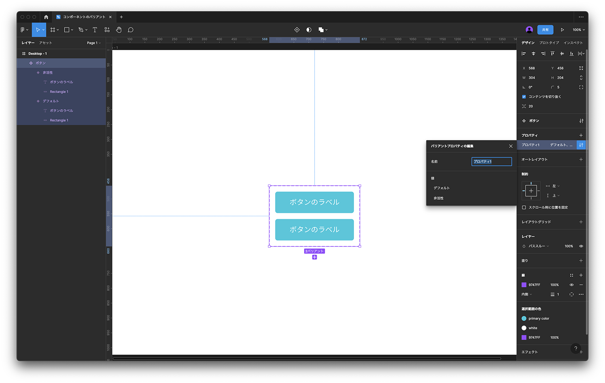Click the highlighted プロパティ1 edit icon
605x383 pixels.
click(581, 145)
